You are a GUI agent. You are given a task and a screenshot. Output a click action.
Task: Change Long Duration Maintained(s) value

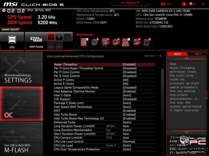click(x=127, y=130)
